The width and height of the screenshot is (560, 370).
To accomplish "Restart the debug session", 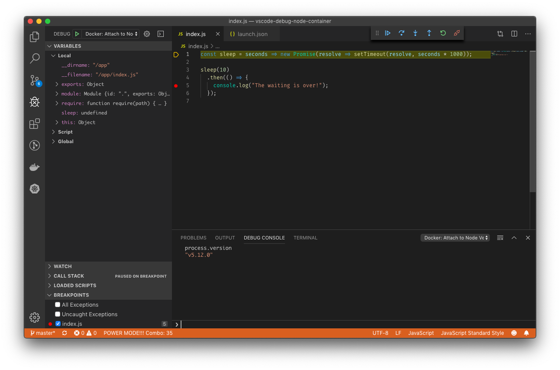I will tap(443, 33).
